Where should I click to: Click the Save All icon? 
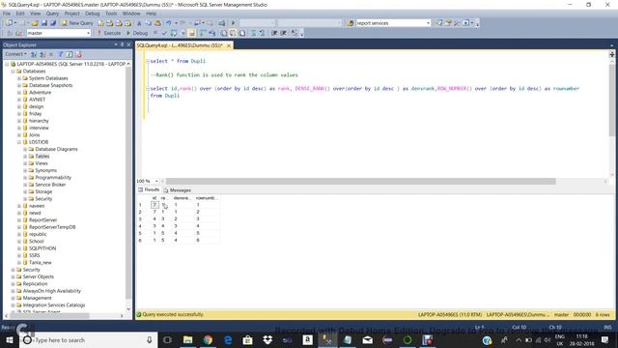coord(53,23)
